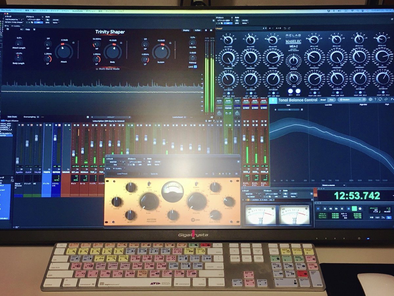The height and width of the screenshot is (296, 394).
Task: Click Return to Zero transport button
Action: pyautogui.click(x=325, y=209)
